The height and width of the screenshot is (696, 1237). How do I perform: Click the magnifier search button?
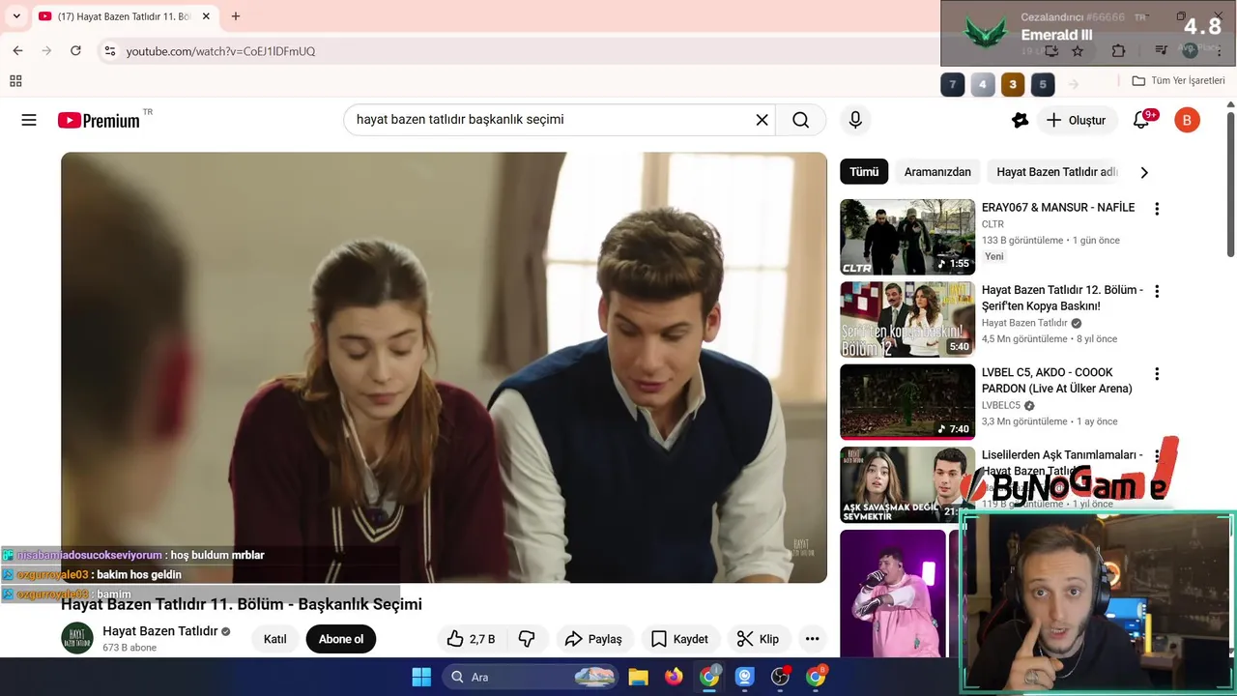(x=800, y=120)
